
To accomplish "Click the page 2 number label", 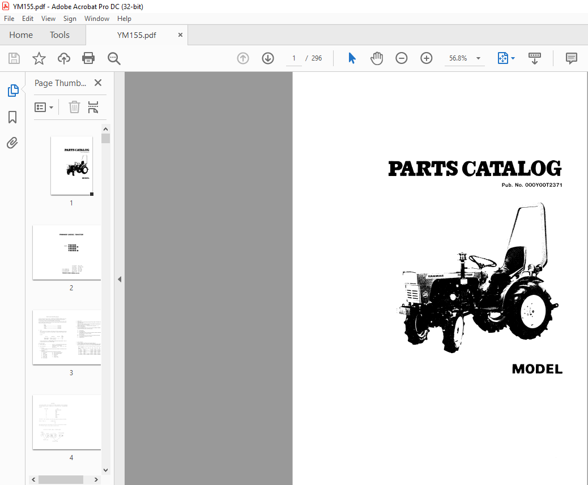I will coord(71,287).
